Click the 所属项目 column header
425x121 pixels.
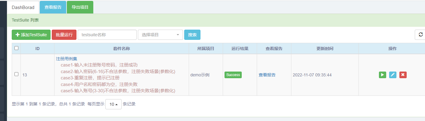coord(206,49)
